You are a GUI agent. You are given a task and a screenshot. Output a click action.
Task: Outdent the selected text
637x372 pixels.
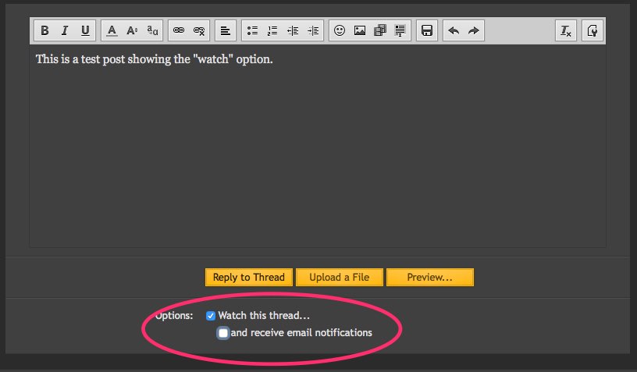[x=293, y=30]
